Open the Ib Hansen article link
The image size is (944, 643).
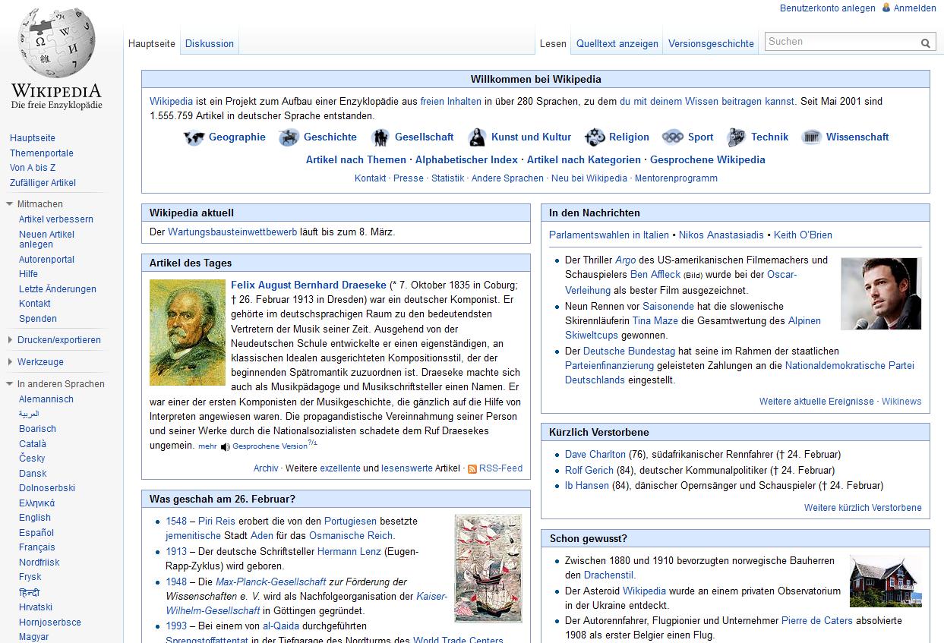tap(587, 486)
